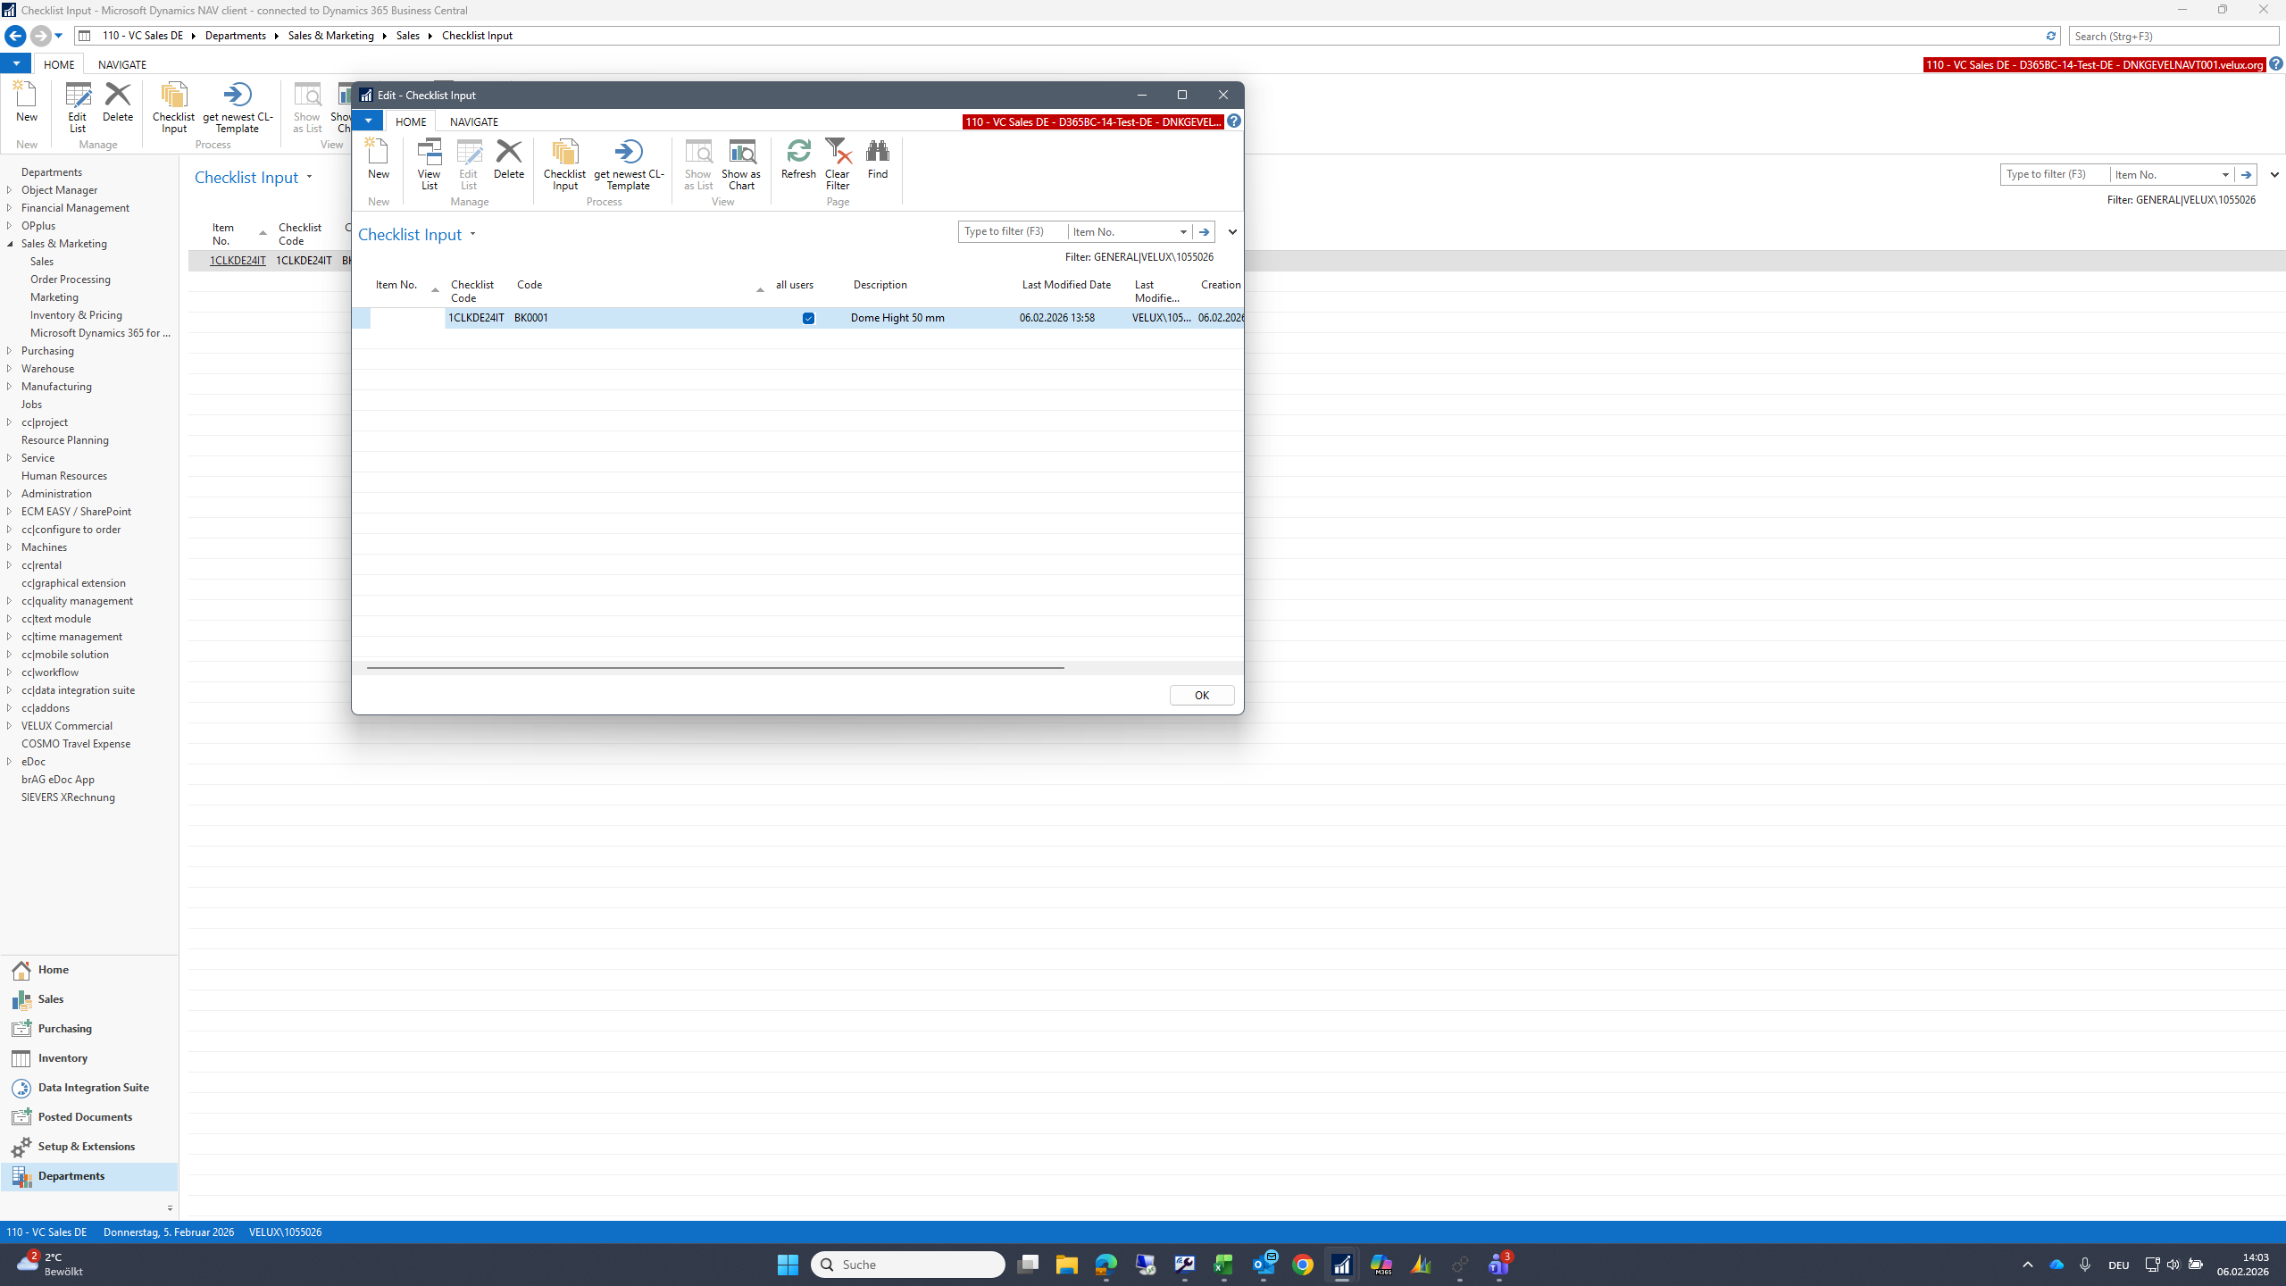Click the Type to filter field in dialog
This screenshot has height=1286, width=2286.
pos(1014,232)
